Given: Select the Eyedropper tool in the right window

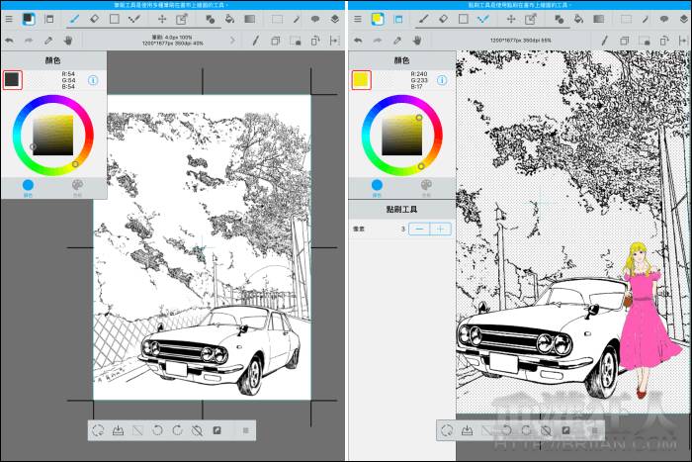Looking at the screenshot, I should click(x=397, y=41).
